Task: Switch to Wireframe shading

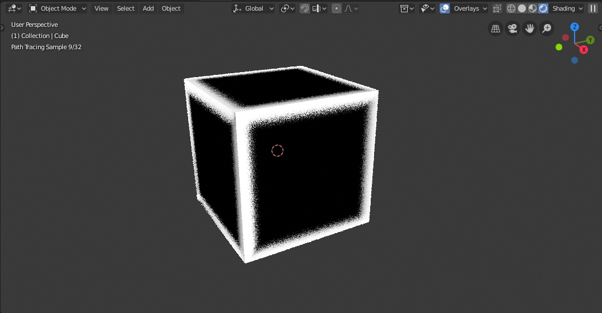Action: point(511,8)
